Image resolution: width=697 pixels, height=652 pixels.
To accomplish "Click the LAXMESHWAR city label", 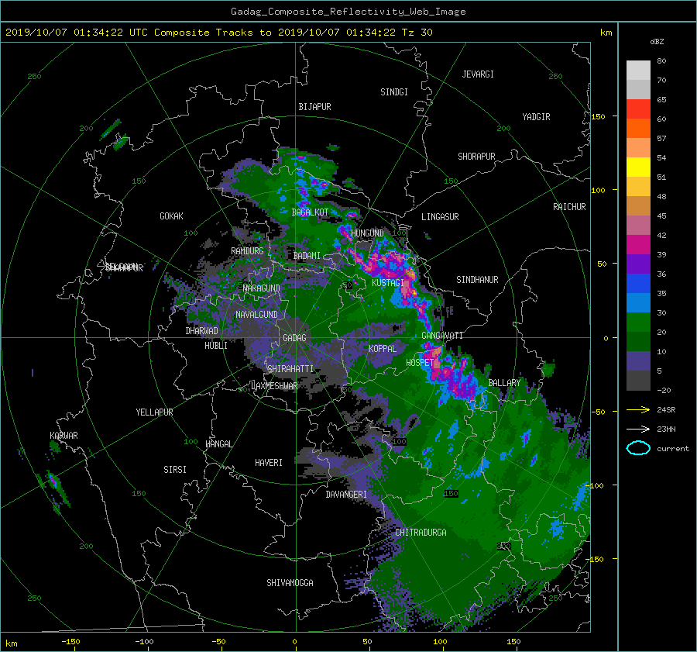I will [274, 386].
